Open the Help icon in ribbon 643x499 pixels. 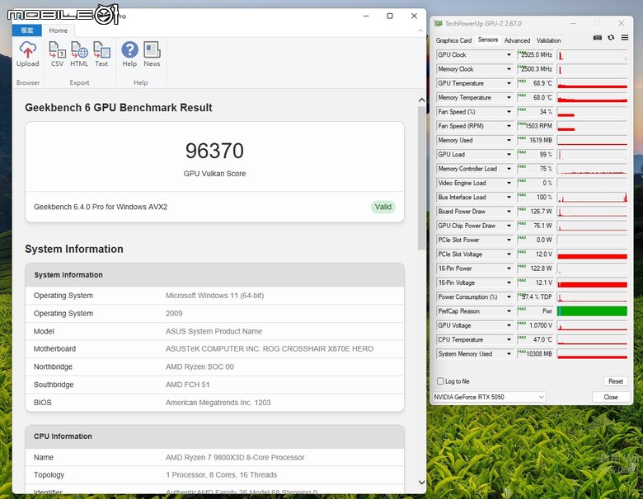click(129, 54)
